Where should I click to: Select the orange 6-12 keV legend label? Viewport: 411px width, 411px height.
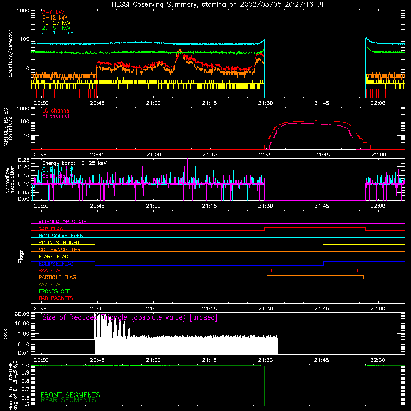pos(55,17)
